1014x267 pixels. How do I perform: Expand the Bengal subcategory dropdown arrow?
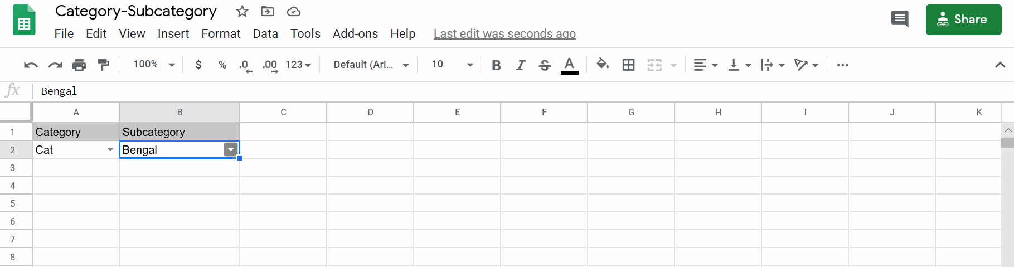coord(230,149)
